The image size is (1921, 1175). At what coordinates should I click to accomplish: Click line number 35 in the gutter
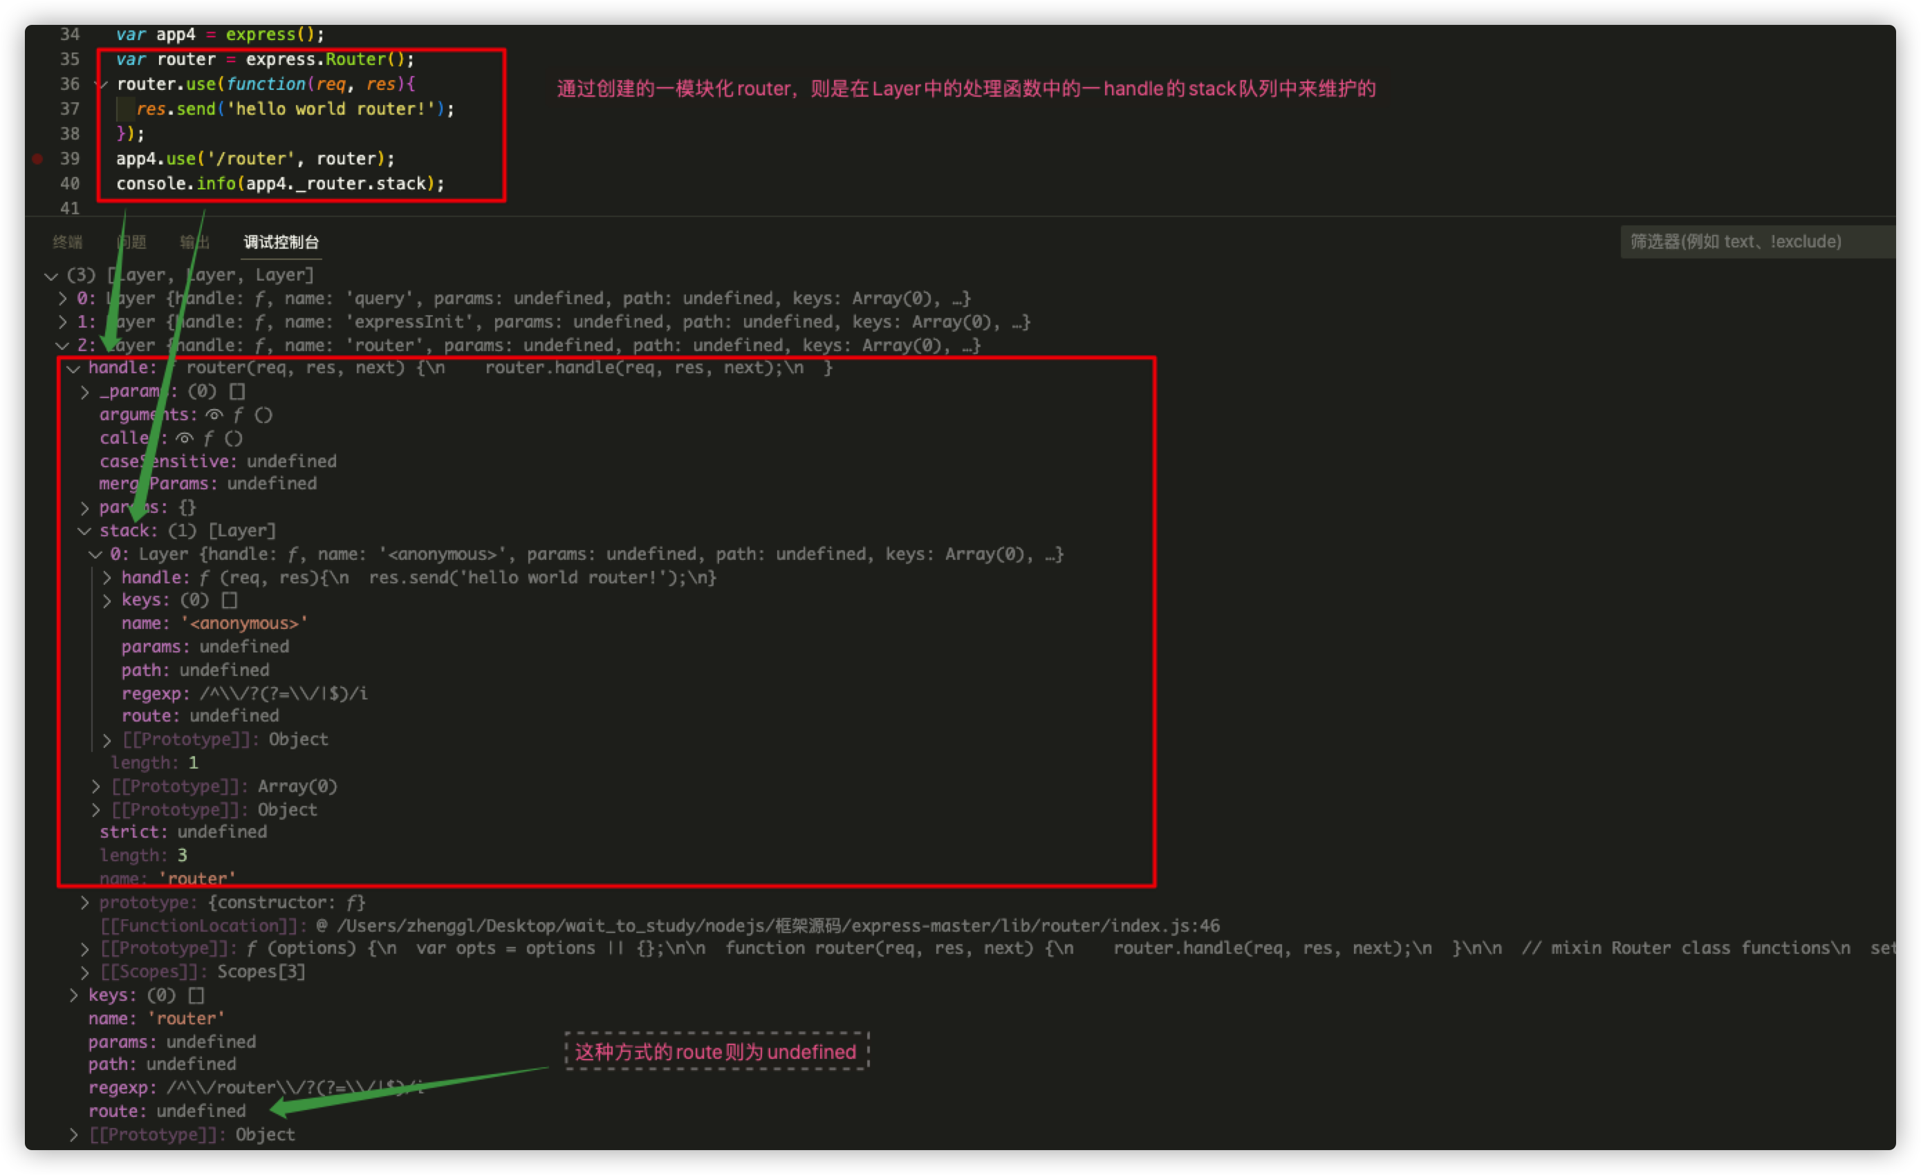pos(69,60)
